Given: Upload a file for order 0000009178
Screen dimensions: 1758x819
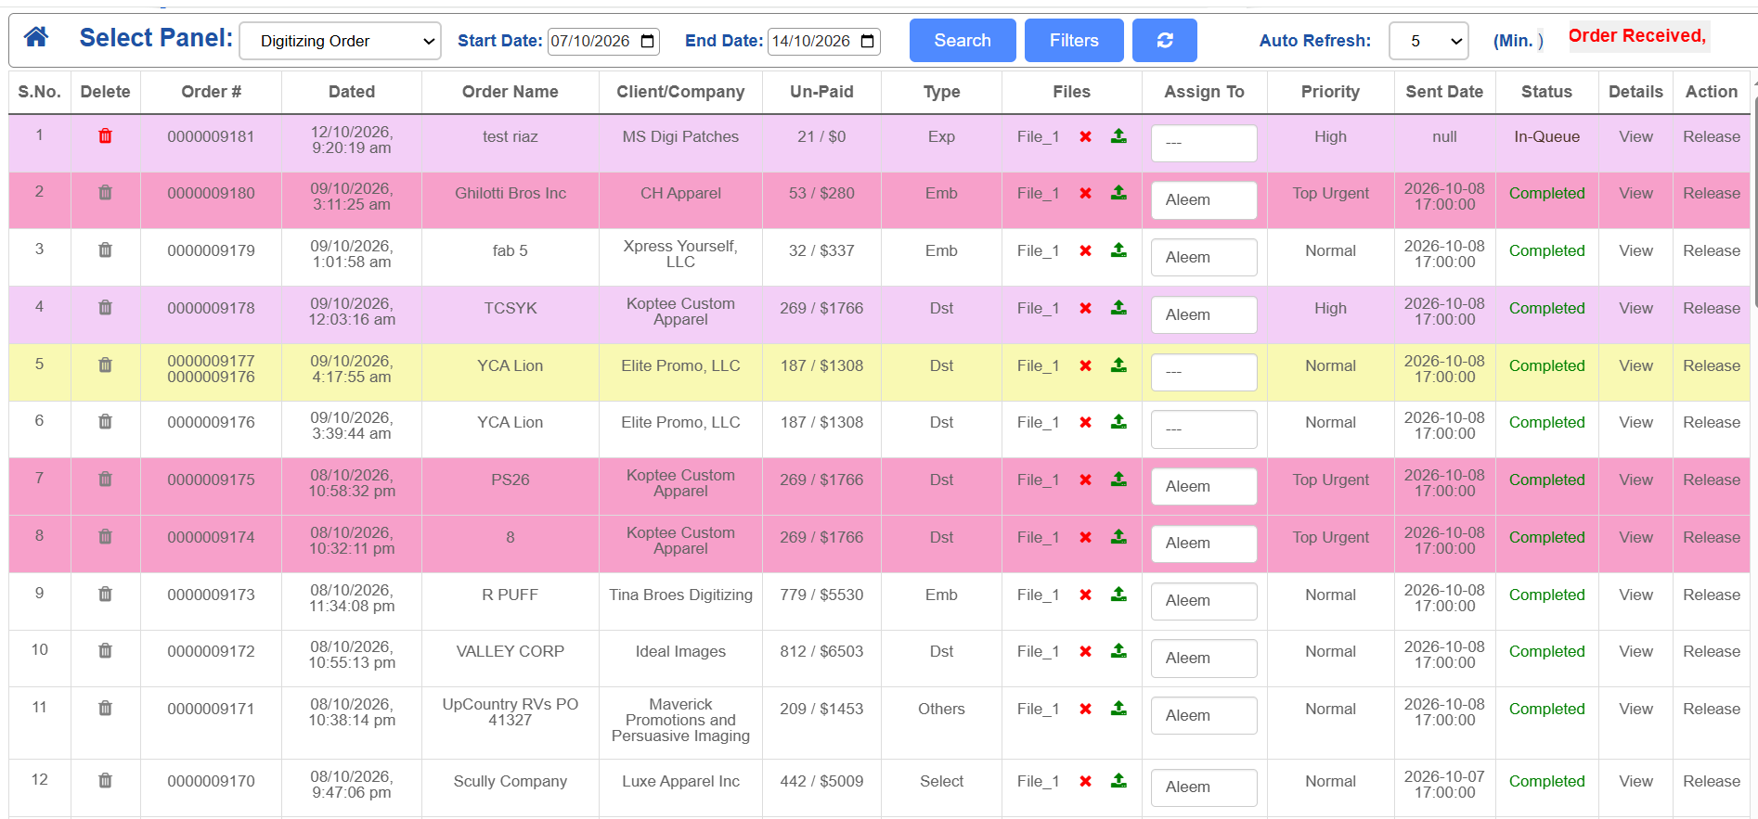Looking at the screenshot, I should 1119,308.
